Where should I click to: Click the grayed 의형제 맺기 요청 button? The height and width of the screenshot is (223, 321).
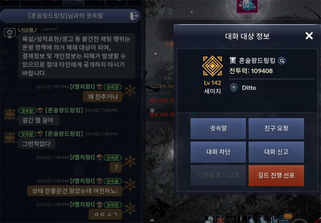coord(218,176)
